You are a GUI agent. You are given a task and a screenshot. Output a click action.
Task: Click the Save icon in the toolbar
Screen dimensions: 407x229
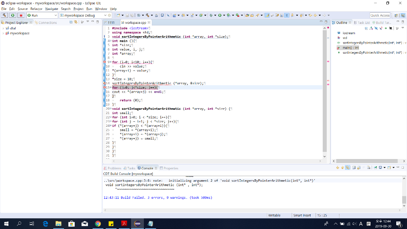pos(127,15)
